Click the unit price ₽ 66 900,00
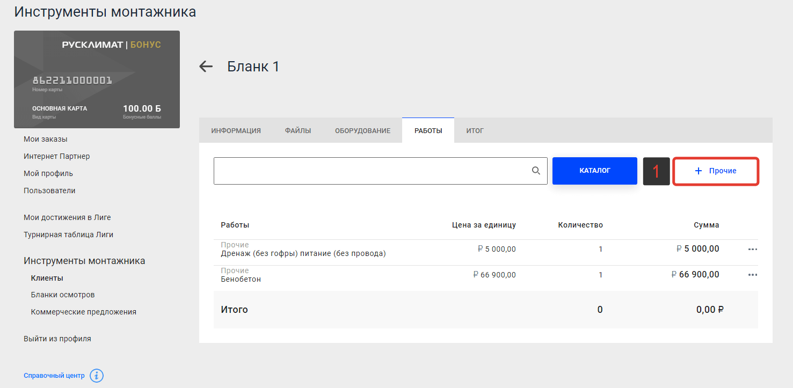Screen dimensions: 793x388 click(494, 275)
